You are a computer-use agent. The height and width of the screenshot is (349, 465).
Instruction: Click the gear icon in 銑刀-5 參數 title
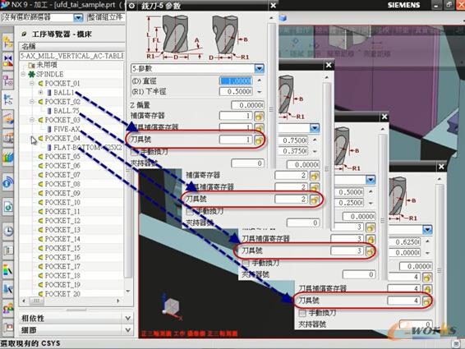point(132,6)
